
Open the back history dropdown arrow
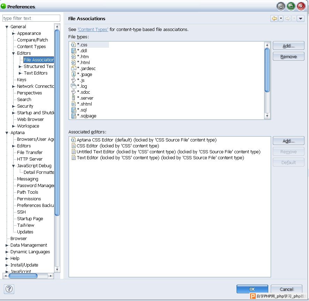pyautogui.click(x=281, y=18)
